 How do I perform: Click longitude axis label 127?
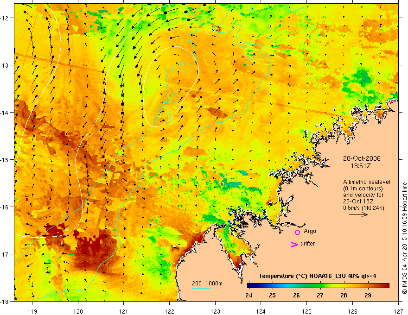(x=398, y=311)
